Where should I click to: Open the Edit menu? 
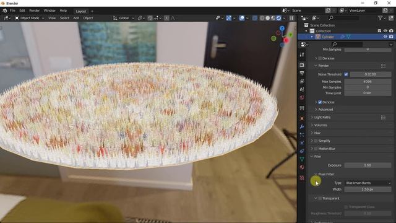[22, 11]
